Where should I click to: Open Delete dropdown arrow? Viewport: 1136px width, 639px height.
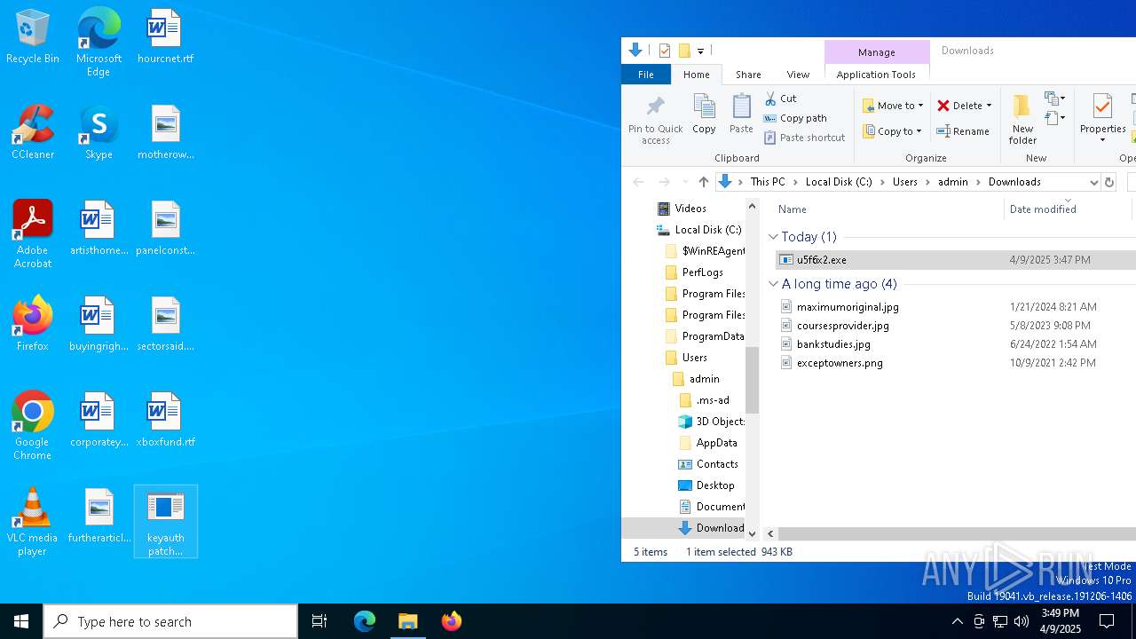[989, 106]
